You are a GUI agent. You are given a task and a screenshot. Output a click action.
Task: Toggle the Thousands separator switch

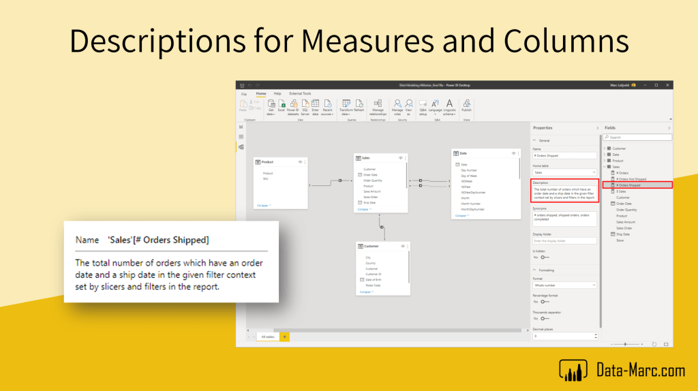coord(545,319)
